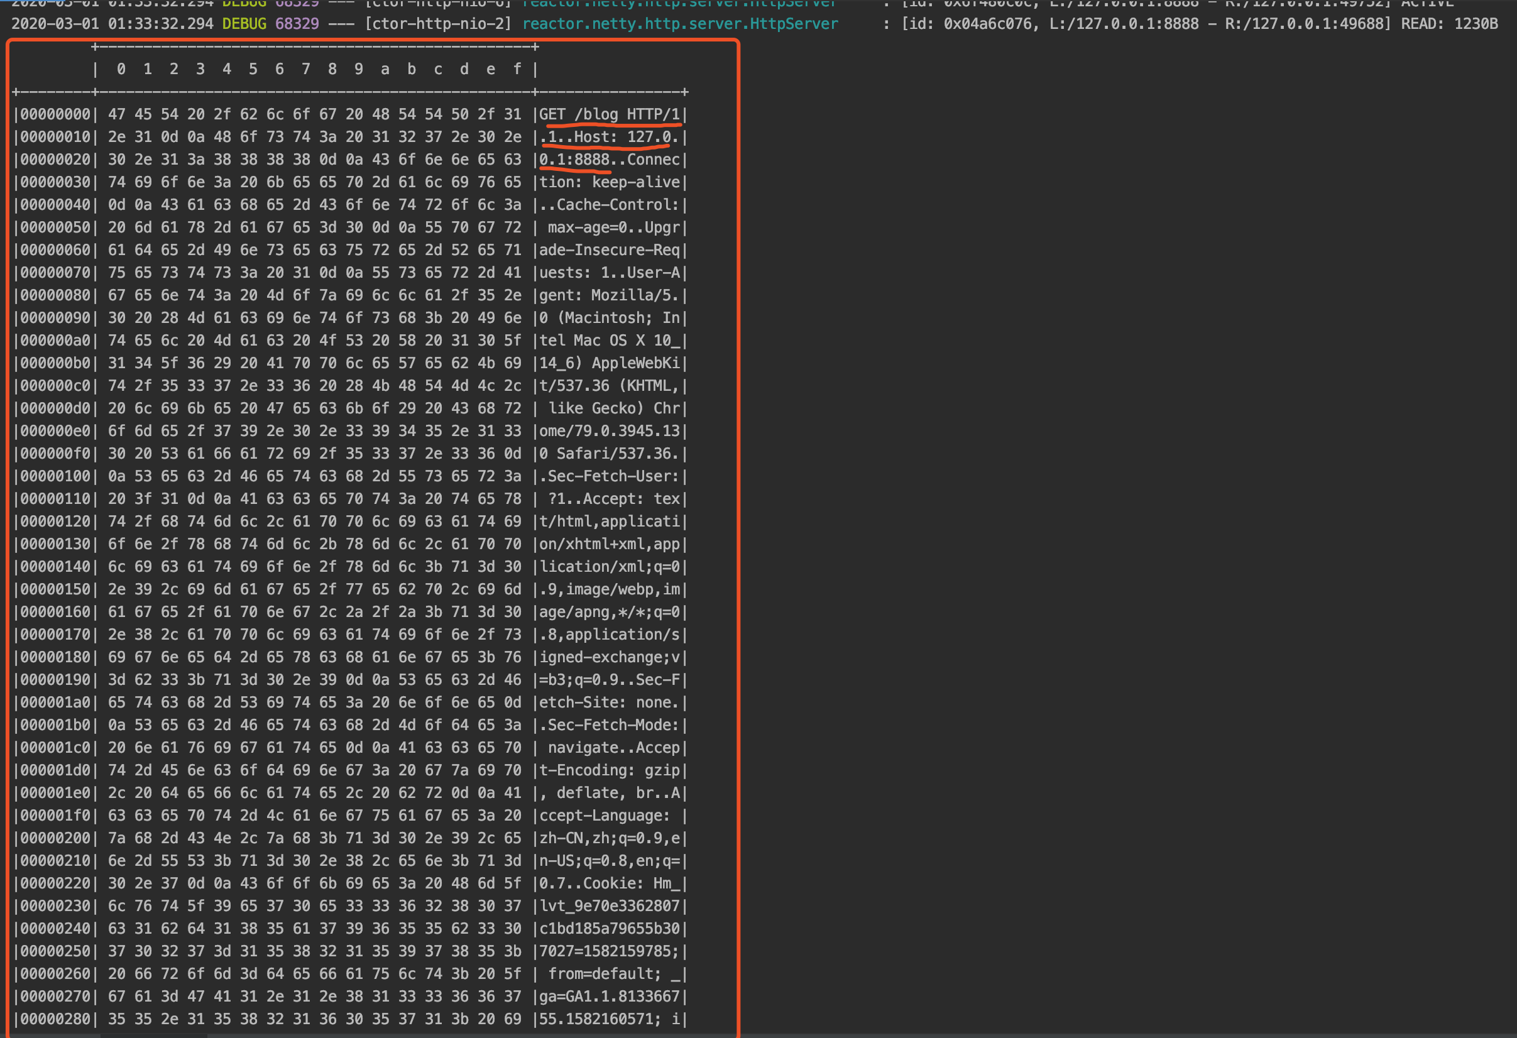Click the hex offset 00000000
The width and height of the screenshot is (1517, 1038).
tap(55, 114)
